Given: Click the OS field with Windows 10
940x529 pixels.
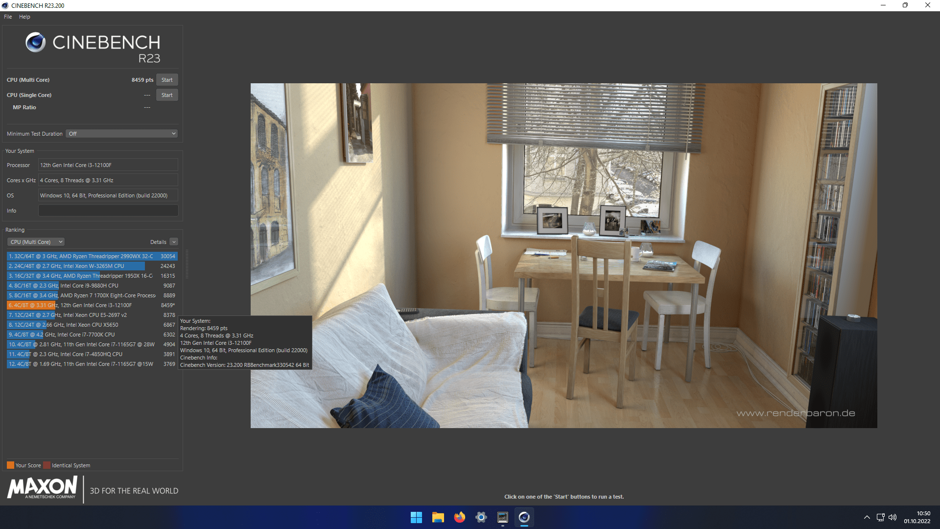Looking at the screenshot, I should tap(108, 195).
